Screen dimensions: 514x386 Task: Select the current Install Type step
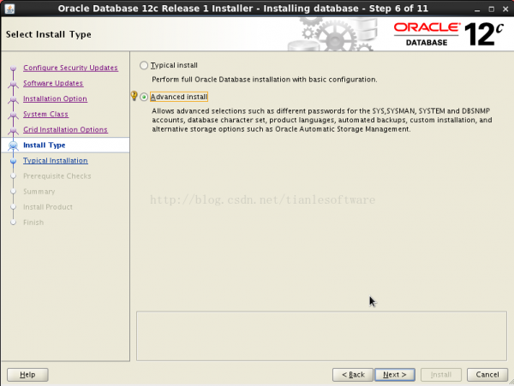45,145
